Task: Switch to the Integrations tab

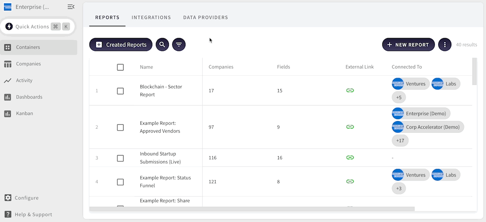Action: (151, 17)
